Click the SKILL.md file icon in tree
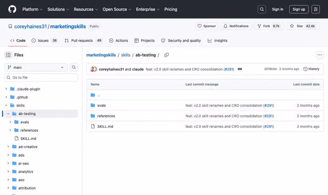The width and height of the screenshot is (328, 195). (x=16, y=139)
